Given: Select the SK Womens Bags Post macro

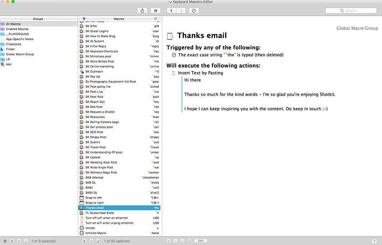Looking at the screenshot, I should coord(119,173).
